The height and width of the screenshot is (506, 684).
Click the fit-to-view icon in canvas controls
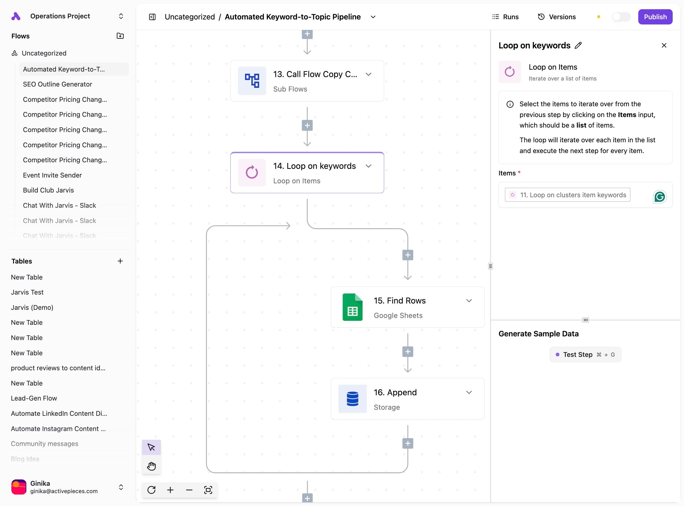208,490
